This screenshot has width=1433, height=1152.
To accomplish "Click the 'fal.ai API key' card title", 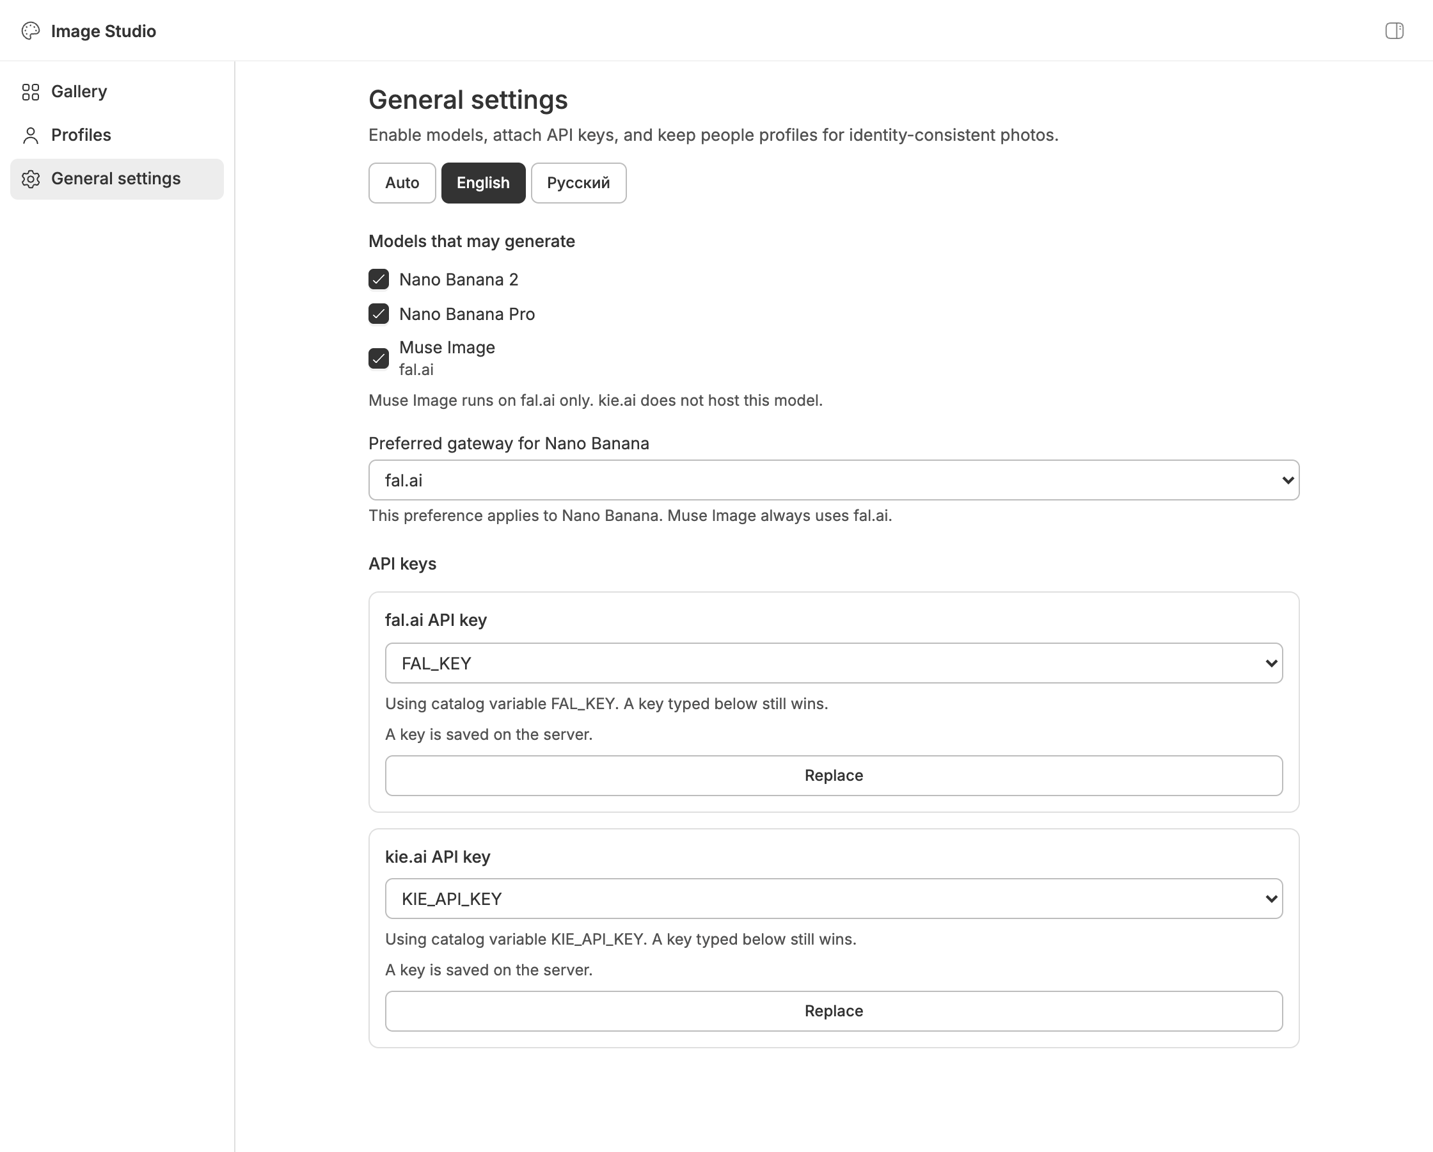I will 436,620.
